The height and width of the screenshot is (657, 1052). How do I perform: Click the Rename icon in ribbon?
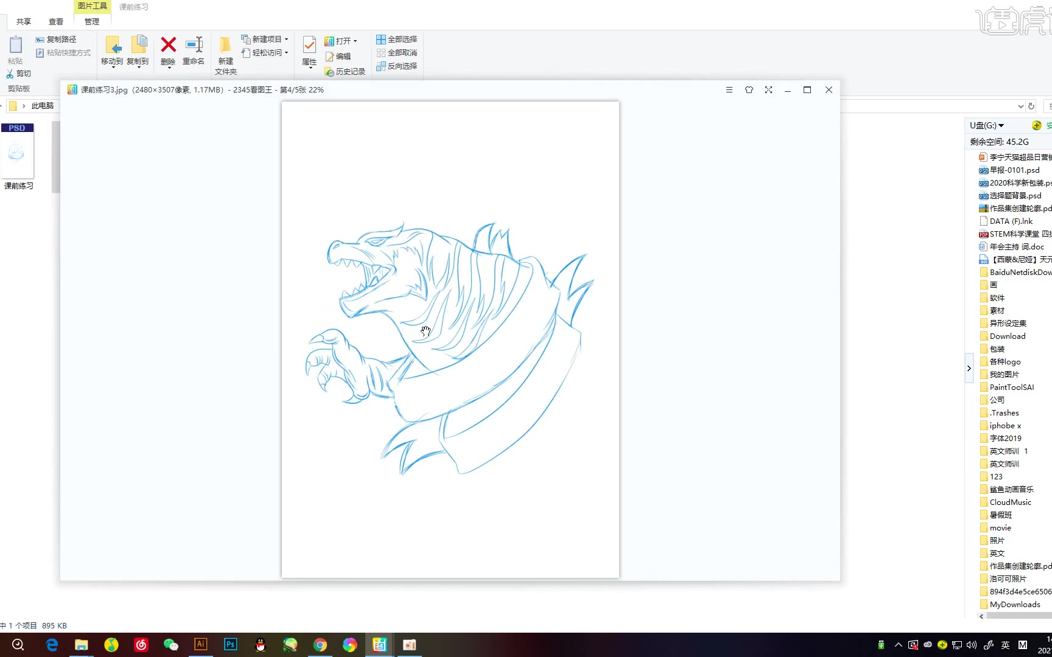pos(194,45)
